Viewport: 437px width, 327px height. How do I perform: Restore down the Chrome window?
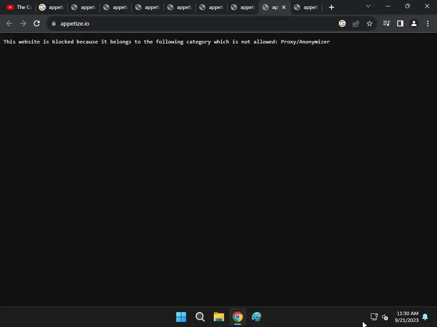(x=408, y=6)
